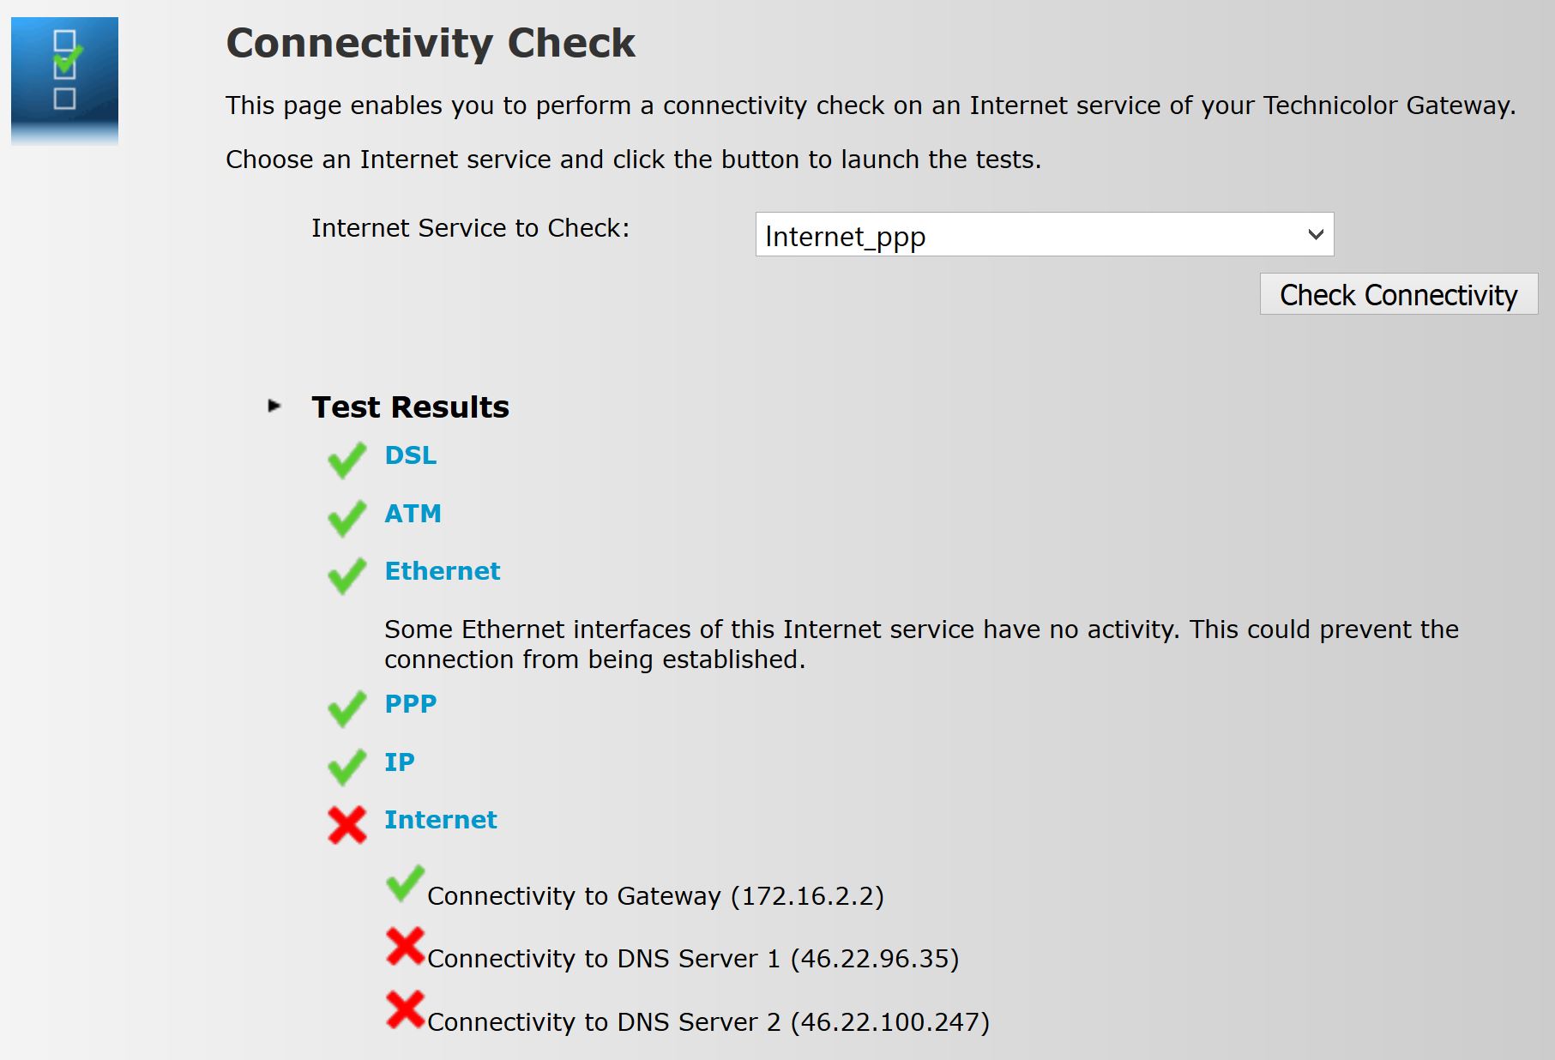Click the Connectivity Check page icon
The width and height of the screenshot is (1555, 1060).
(64, 77)
